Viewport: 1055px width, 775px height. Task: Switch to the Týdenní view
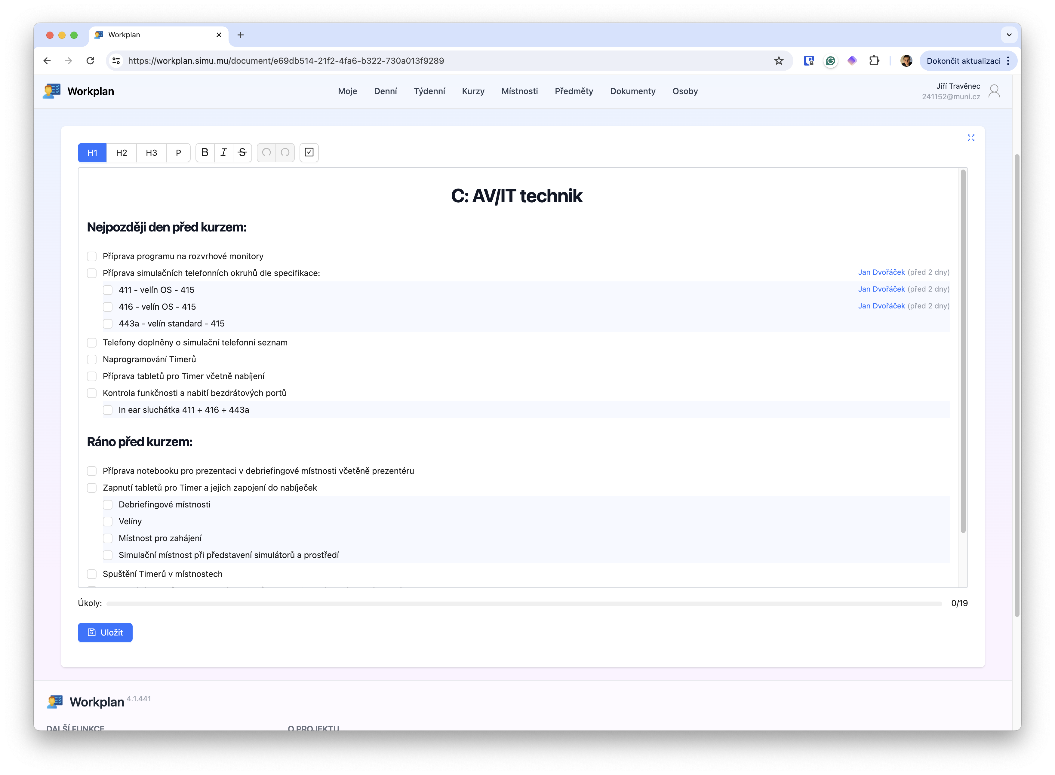tap(429, 91)
